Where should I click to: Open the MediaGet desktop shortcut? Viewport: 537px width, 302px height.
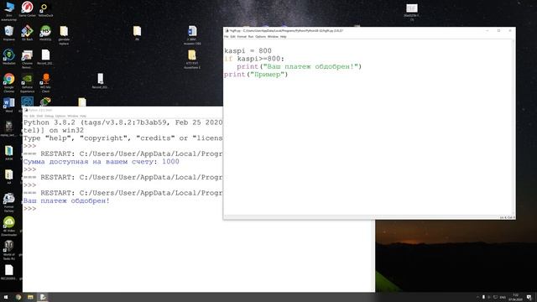click(x=9, y=56)
